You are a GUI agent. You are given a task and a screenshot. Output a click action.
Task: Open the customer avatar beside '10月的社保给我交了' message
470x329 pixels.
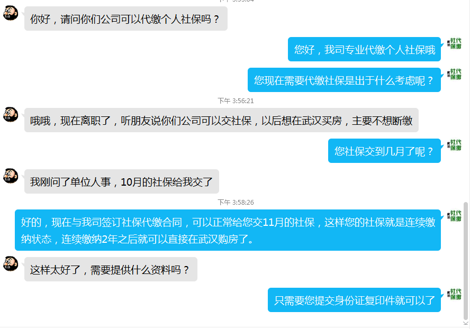click(11, 176)
